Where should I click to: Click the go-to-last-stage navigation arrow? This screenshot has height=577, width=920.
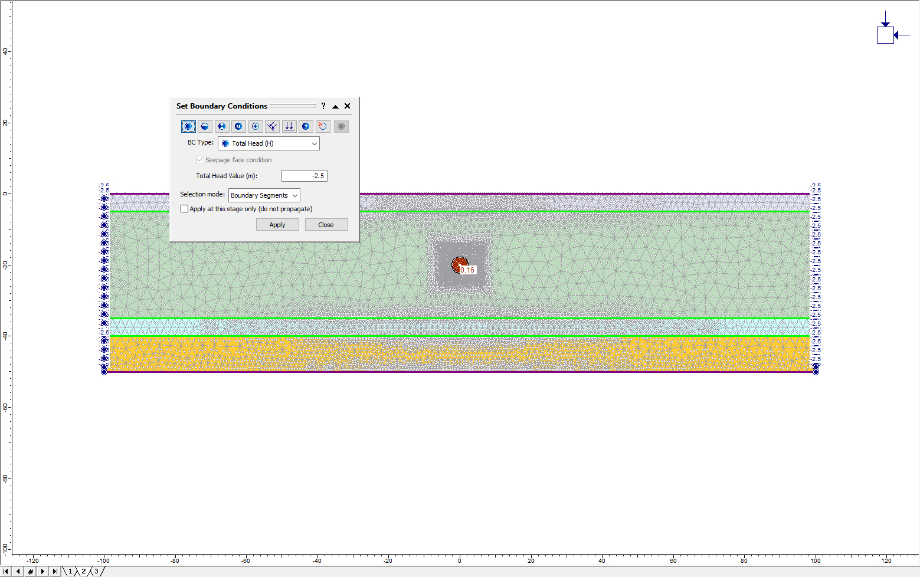55,571
